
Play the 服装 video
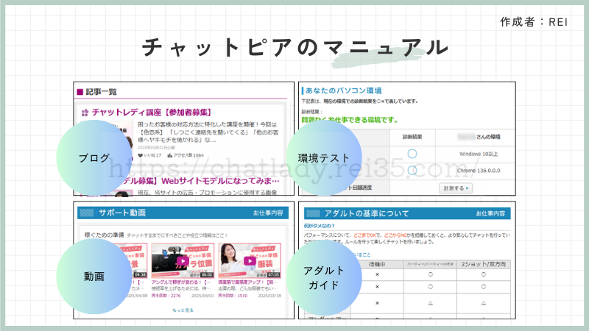250,260
